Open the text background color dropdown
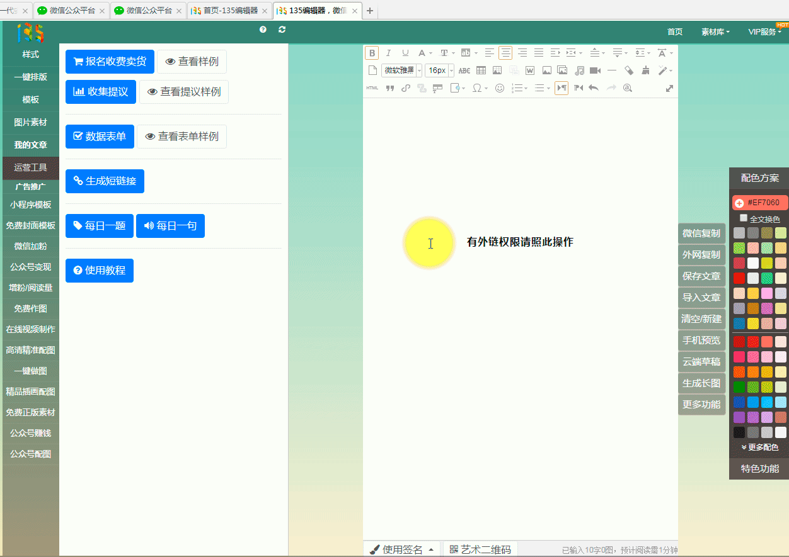The image size is (789, 557). (476, 53)
